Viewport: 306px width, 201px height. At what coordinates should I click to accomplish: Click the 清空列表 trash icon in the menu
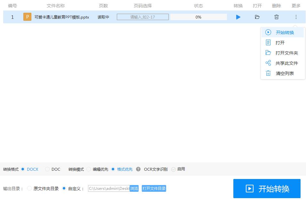[x=268, y=73]
